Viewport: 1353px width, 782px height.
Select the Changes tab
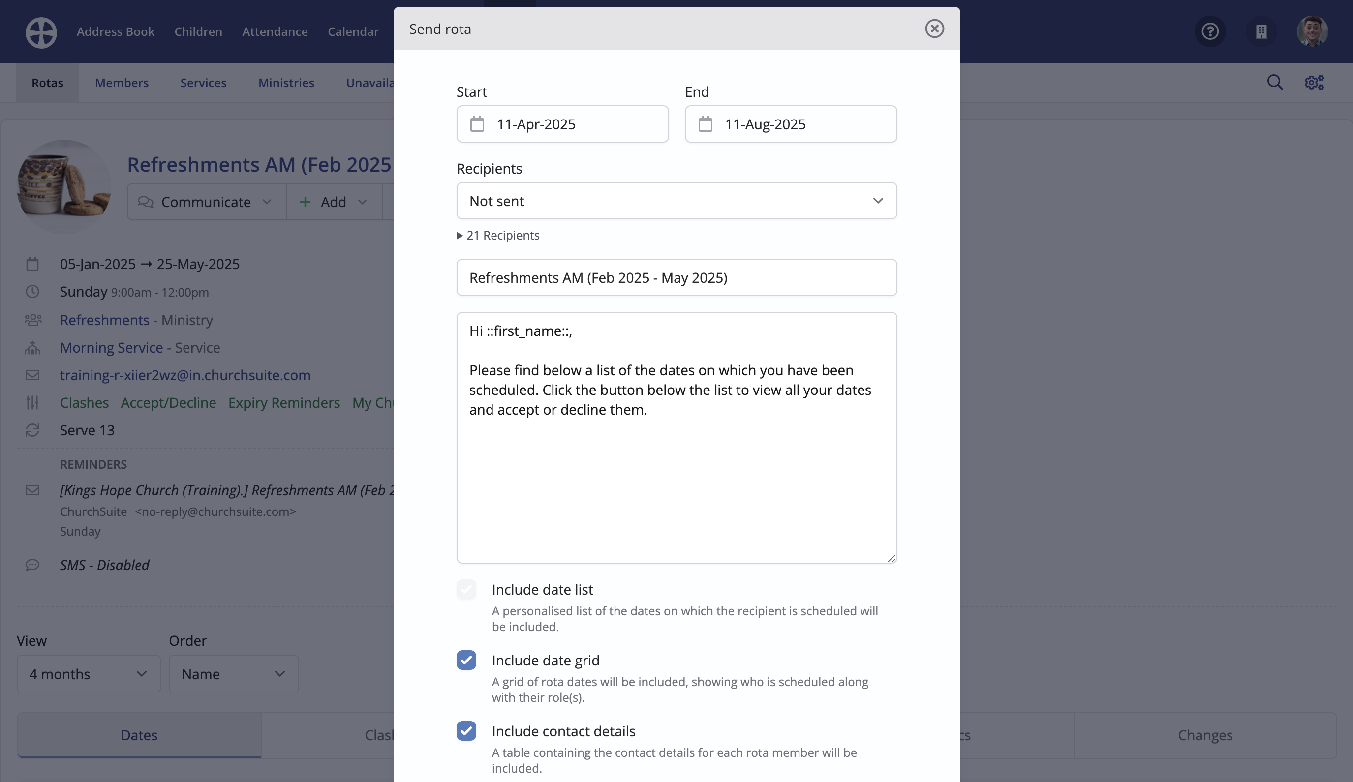(x=1205, y=735)
